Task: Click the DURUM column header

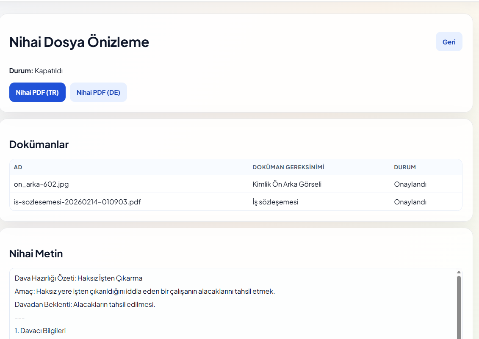Action: [404, 167]
